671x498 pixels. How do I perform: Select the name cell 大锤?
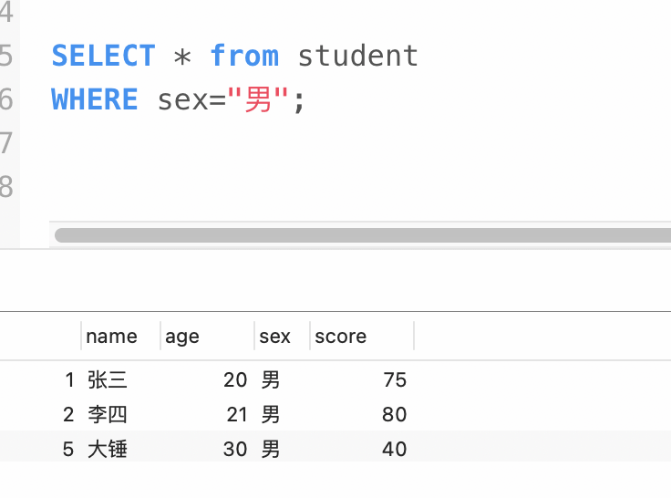click(108, 450)
